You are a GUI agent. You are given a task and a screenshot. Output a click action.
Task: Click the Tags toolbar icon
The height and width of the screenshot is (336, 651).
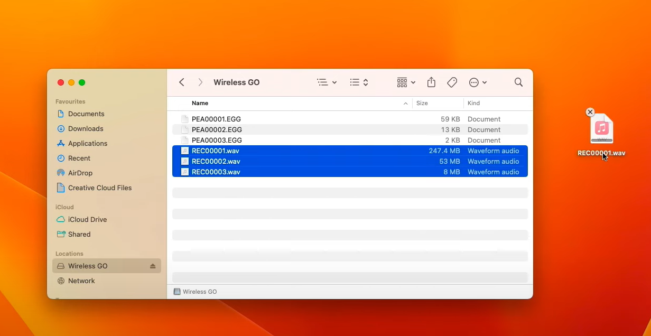(452, 82)
